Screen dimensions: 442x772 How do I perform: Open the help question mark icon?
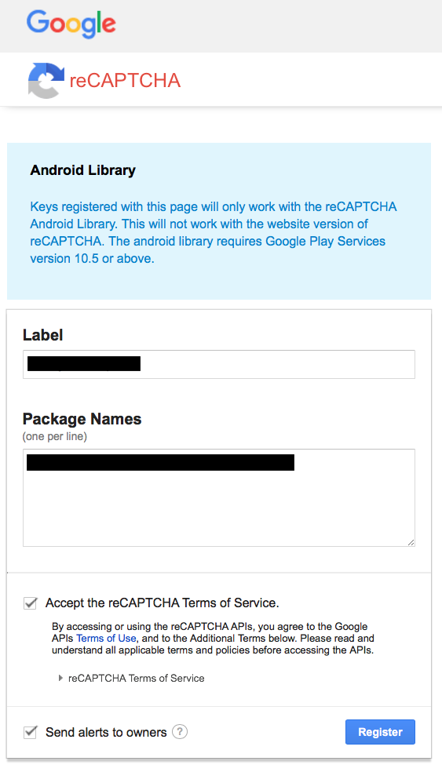pos(180,732)
